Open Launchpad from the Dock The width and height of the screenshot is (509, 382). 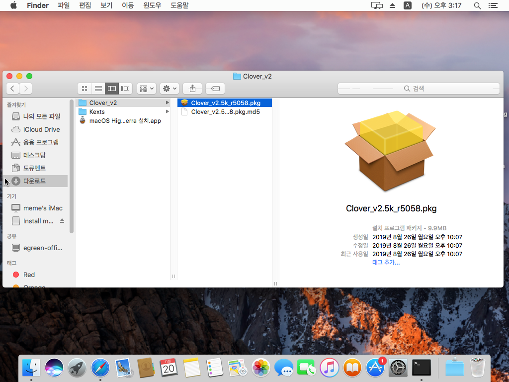pyautogui.click(x=77, y=368)
